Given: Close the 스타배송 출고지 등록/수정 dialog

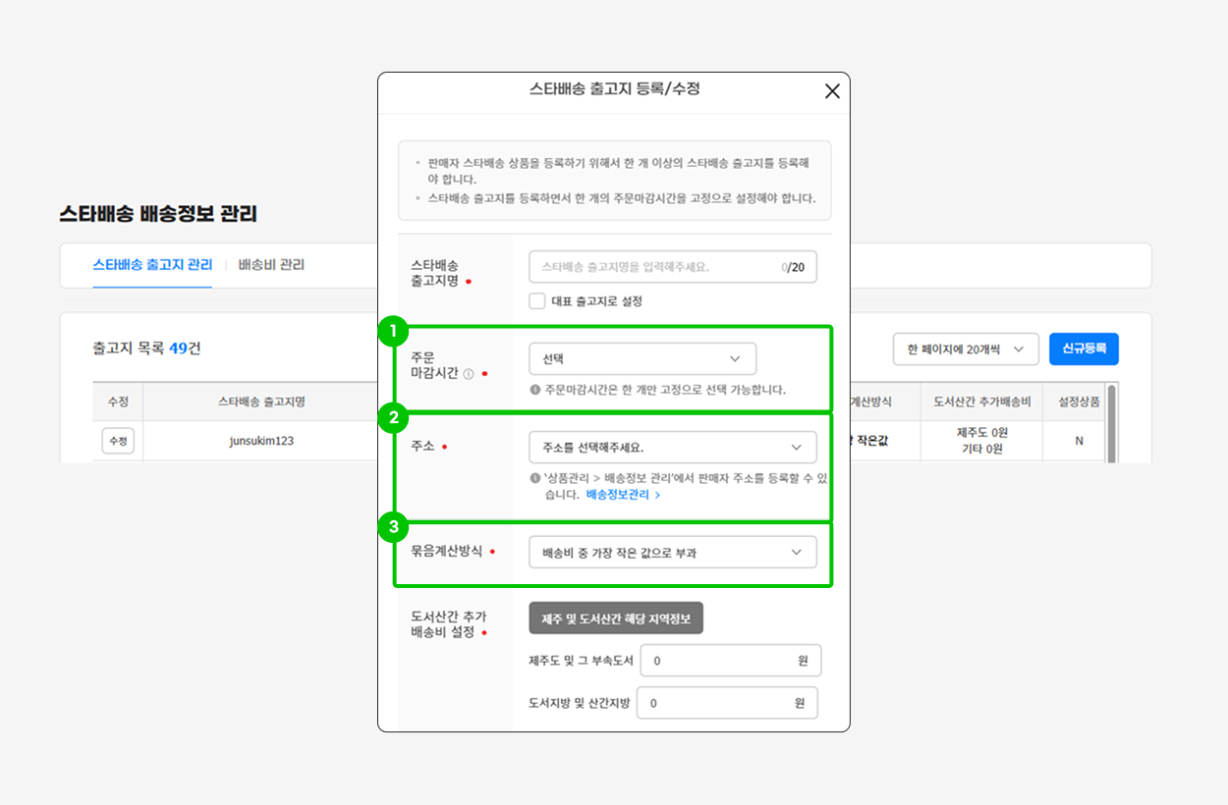Looking at the screenshot, I should click(832, 91).
